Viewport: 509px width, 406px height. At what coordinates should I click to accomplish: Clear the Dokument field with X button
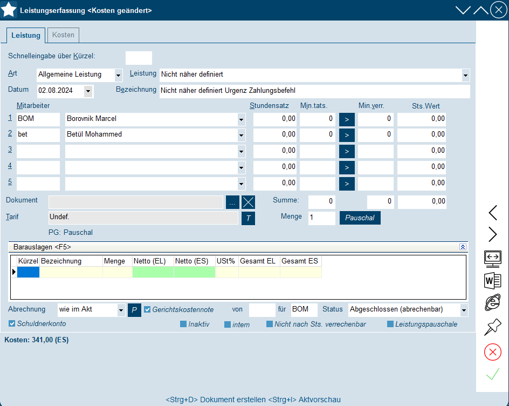(248, 202)
